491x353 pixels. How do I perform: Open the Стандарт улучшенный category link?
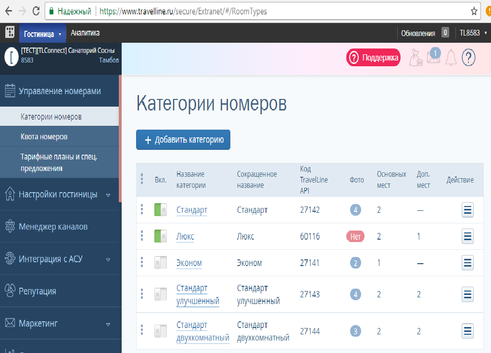[198, 294]
